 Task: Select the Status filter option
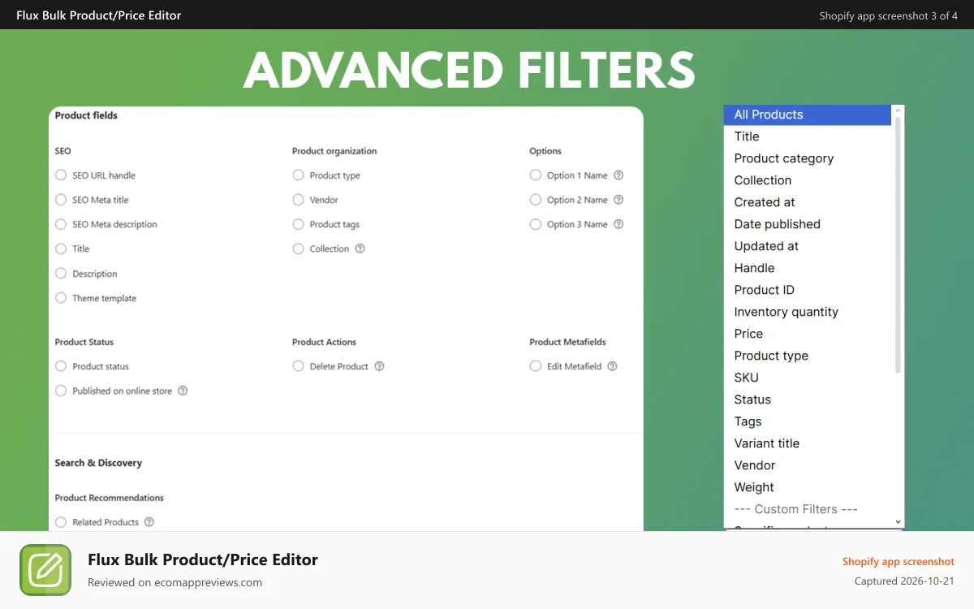[x=808, y=400]
